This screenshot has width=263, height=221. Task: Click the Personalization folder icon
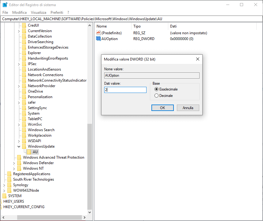point(24,97)
